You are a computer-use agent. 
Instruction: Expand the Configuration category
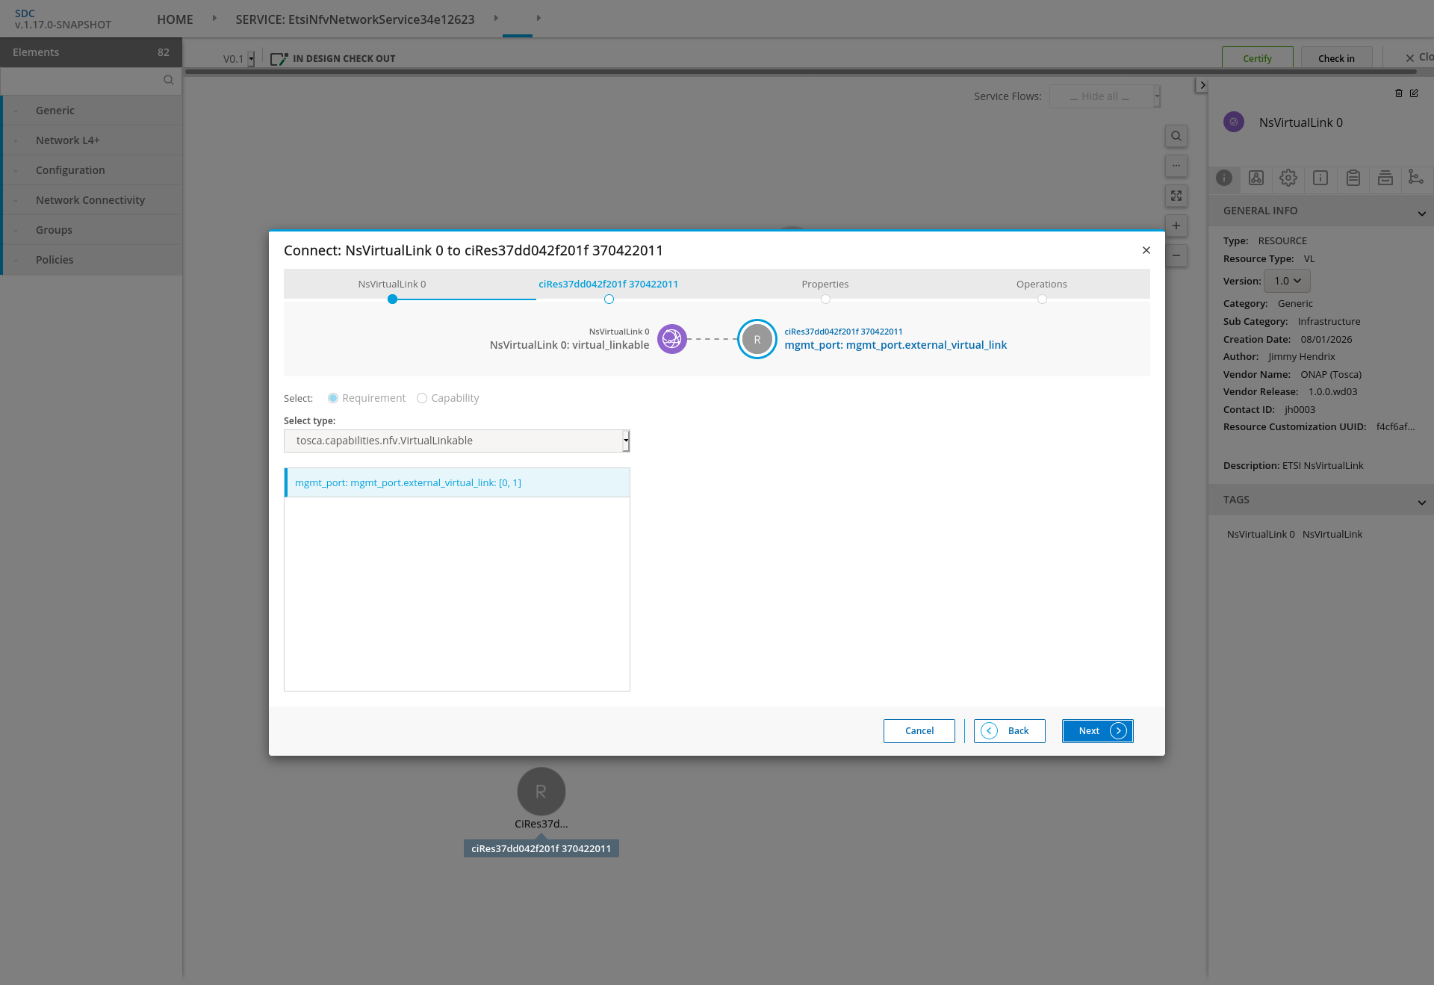[x=92, y=170]
